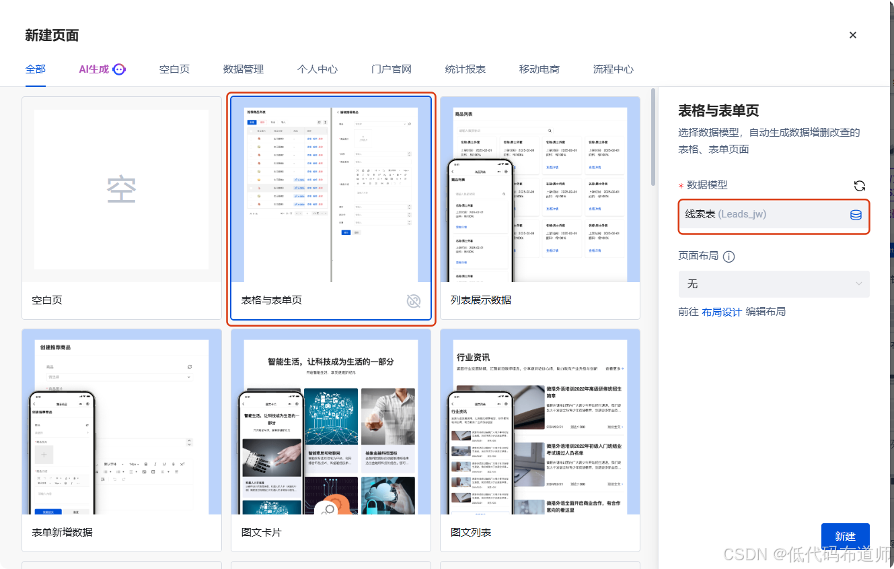Switch to the 移动电商 tab
Screen dimensions: 894x569
(x=539, y=69)
